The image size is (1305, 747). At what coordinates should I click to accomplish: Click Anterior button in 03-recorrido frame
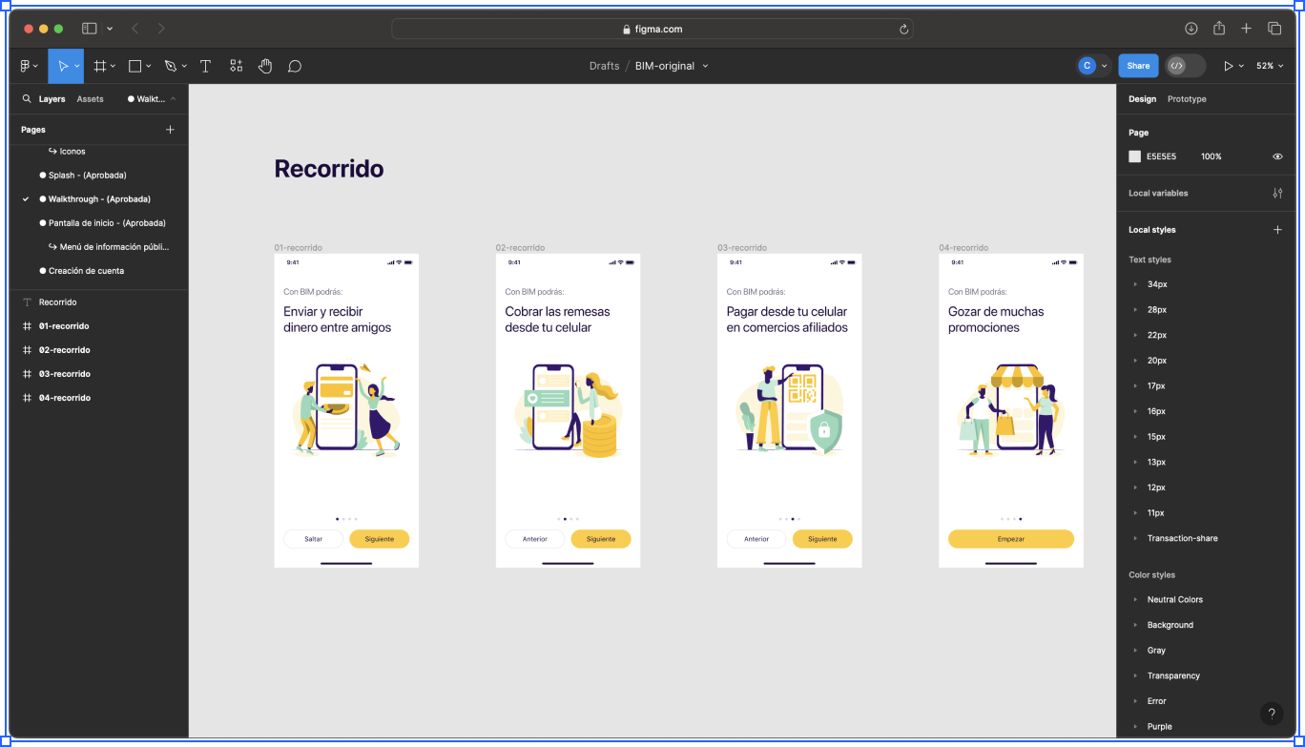click(756, 539)
